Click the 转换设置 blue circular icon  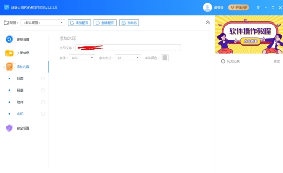9,39
